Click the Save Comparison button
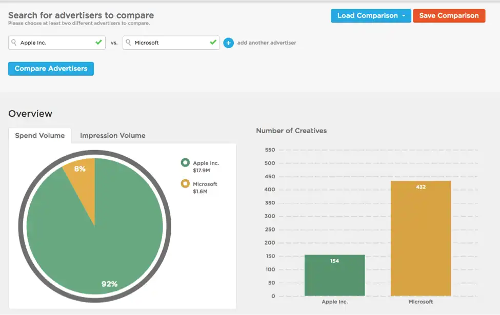Image resolution: width=500 pixels, height=315 pixels. click(x=449, y=15)
